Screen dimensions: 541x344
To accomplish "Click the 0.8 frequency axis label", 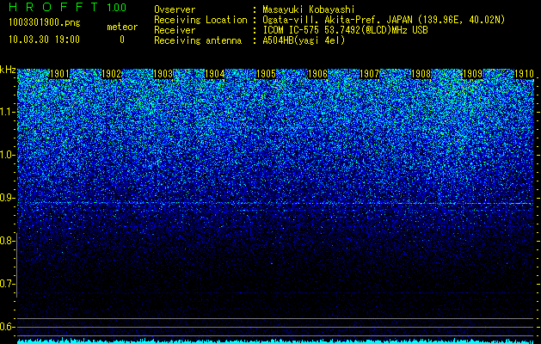I will [x=7, y=241].
